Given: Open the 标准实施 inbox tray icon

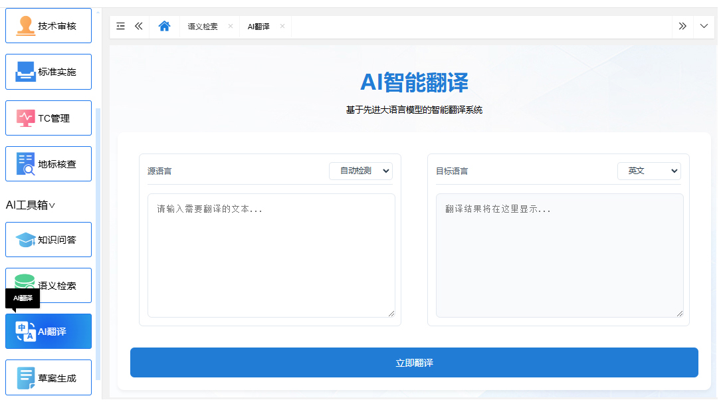Looking at the screenshot, I should coord(25,72).
